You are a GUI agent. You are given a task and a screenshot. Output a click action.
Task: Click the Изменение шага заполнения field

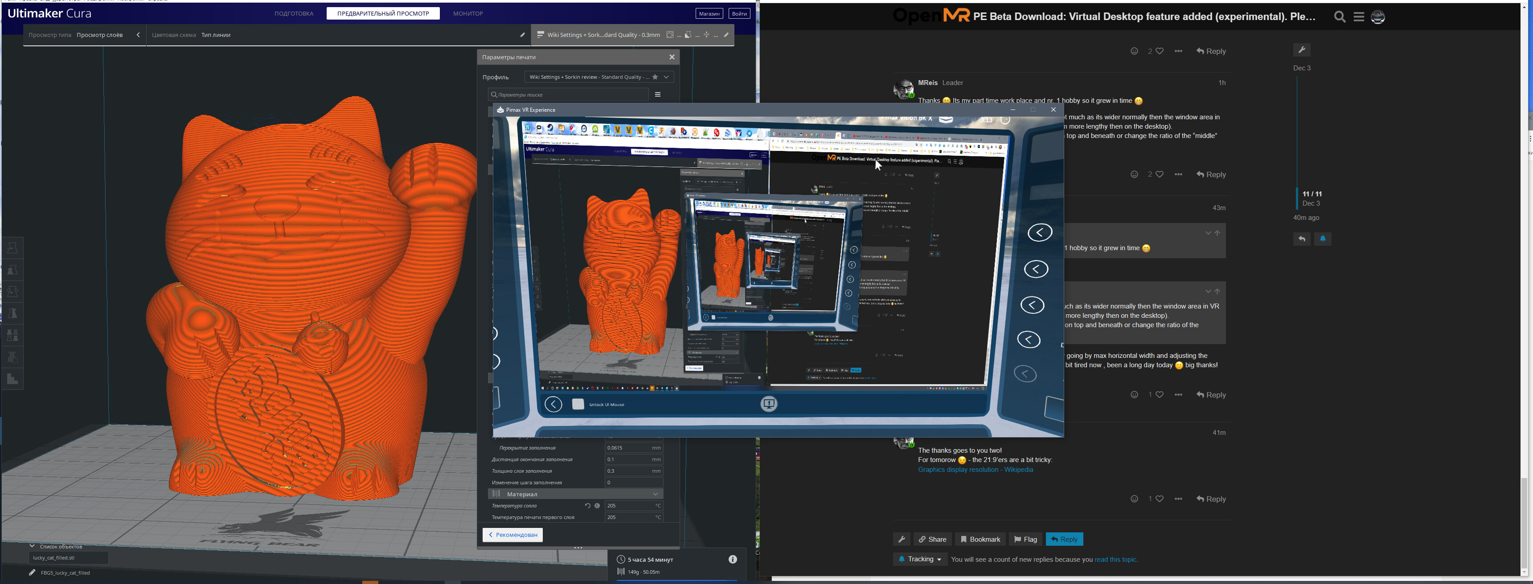[634, 483]
